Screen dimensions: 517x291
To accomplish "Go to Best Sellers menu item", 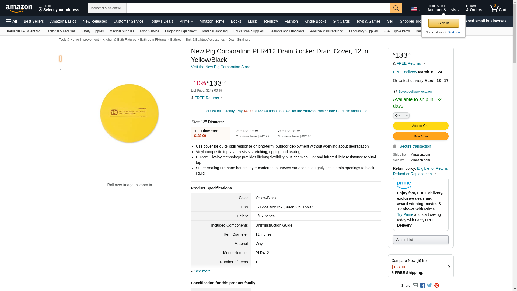I will click(34, 21).
